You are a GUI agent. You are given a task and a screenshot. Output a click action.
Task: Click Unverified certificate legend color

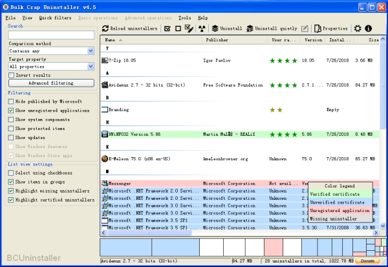coord(341,202)
